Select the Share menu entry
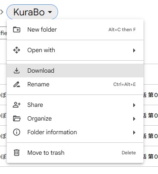This screenshot has height=174, width=158. tap(75, 105)
